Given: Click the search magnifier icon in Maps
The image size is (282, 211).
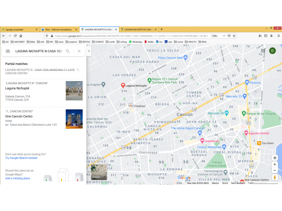Looking at the screenshot, I should click(x=68, y=51).
